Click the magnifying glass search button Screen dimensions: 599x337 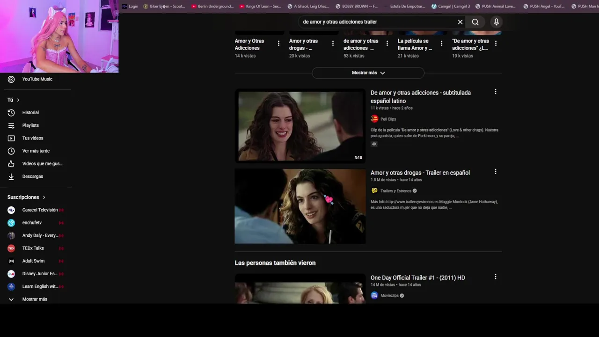pyautogui.click(x=475, y=22)
